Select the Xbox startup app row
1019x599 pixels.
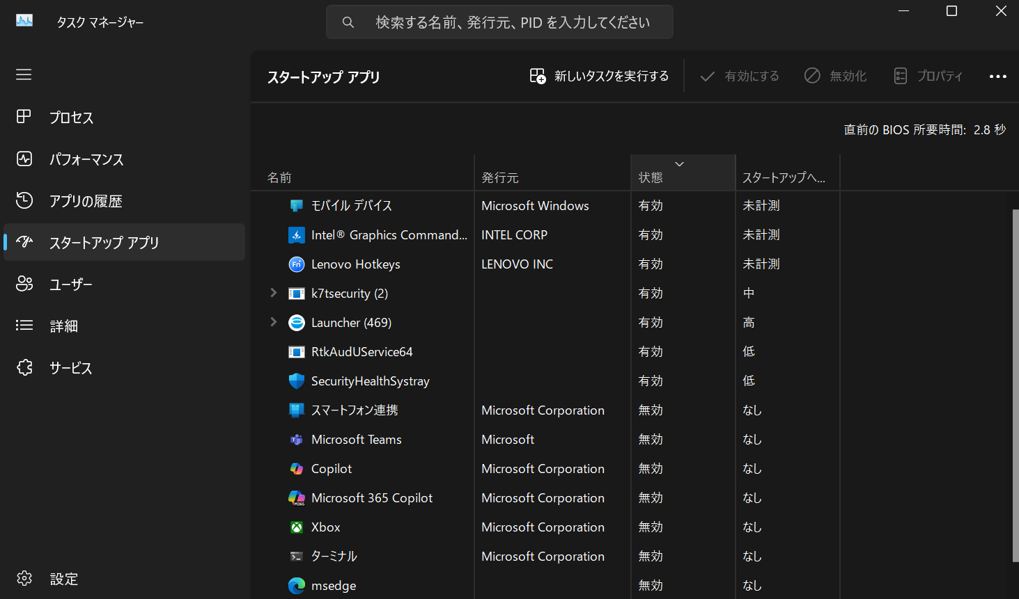click(x=325, y=527)
